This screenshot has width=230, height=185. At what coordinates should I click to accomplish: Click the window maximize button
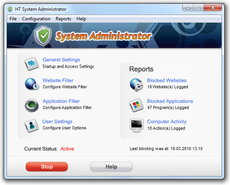tap(198, 7)
